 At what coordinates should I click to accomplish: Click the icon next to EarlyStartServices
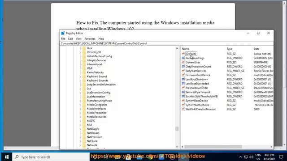click(x=183, y=71)
